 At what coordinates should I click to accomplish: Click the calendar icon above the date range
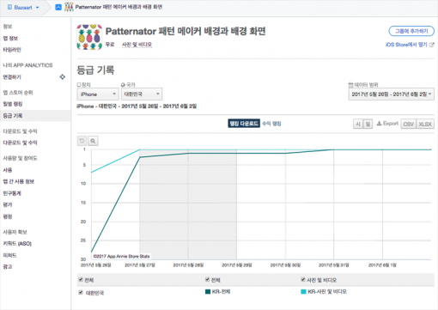pos(350,85)
